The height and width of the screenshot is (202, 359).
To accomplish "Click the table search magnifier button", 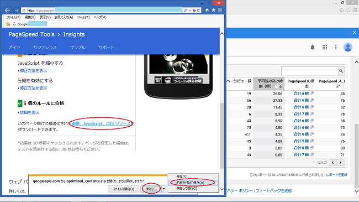I will click(x=341, y=71).
